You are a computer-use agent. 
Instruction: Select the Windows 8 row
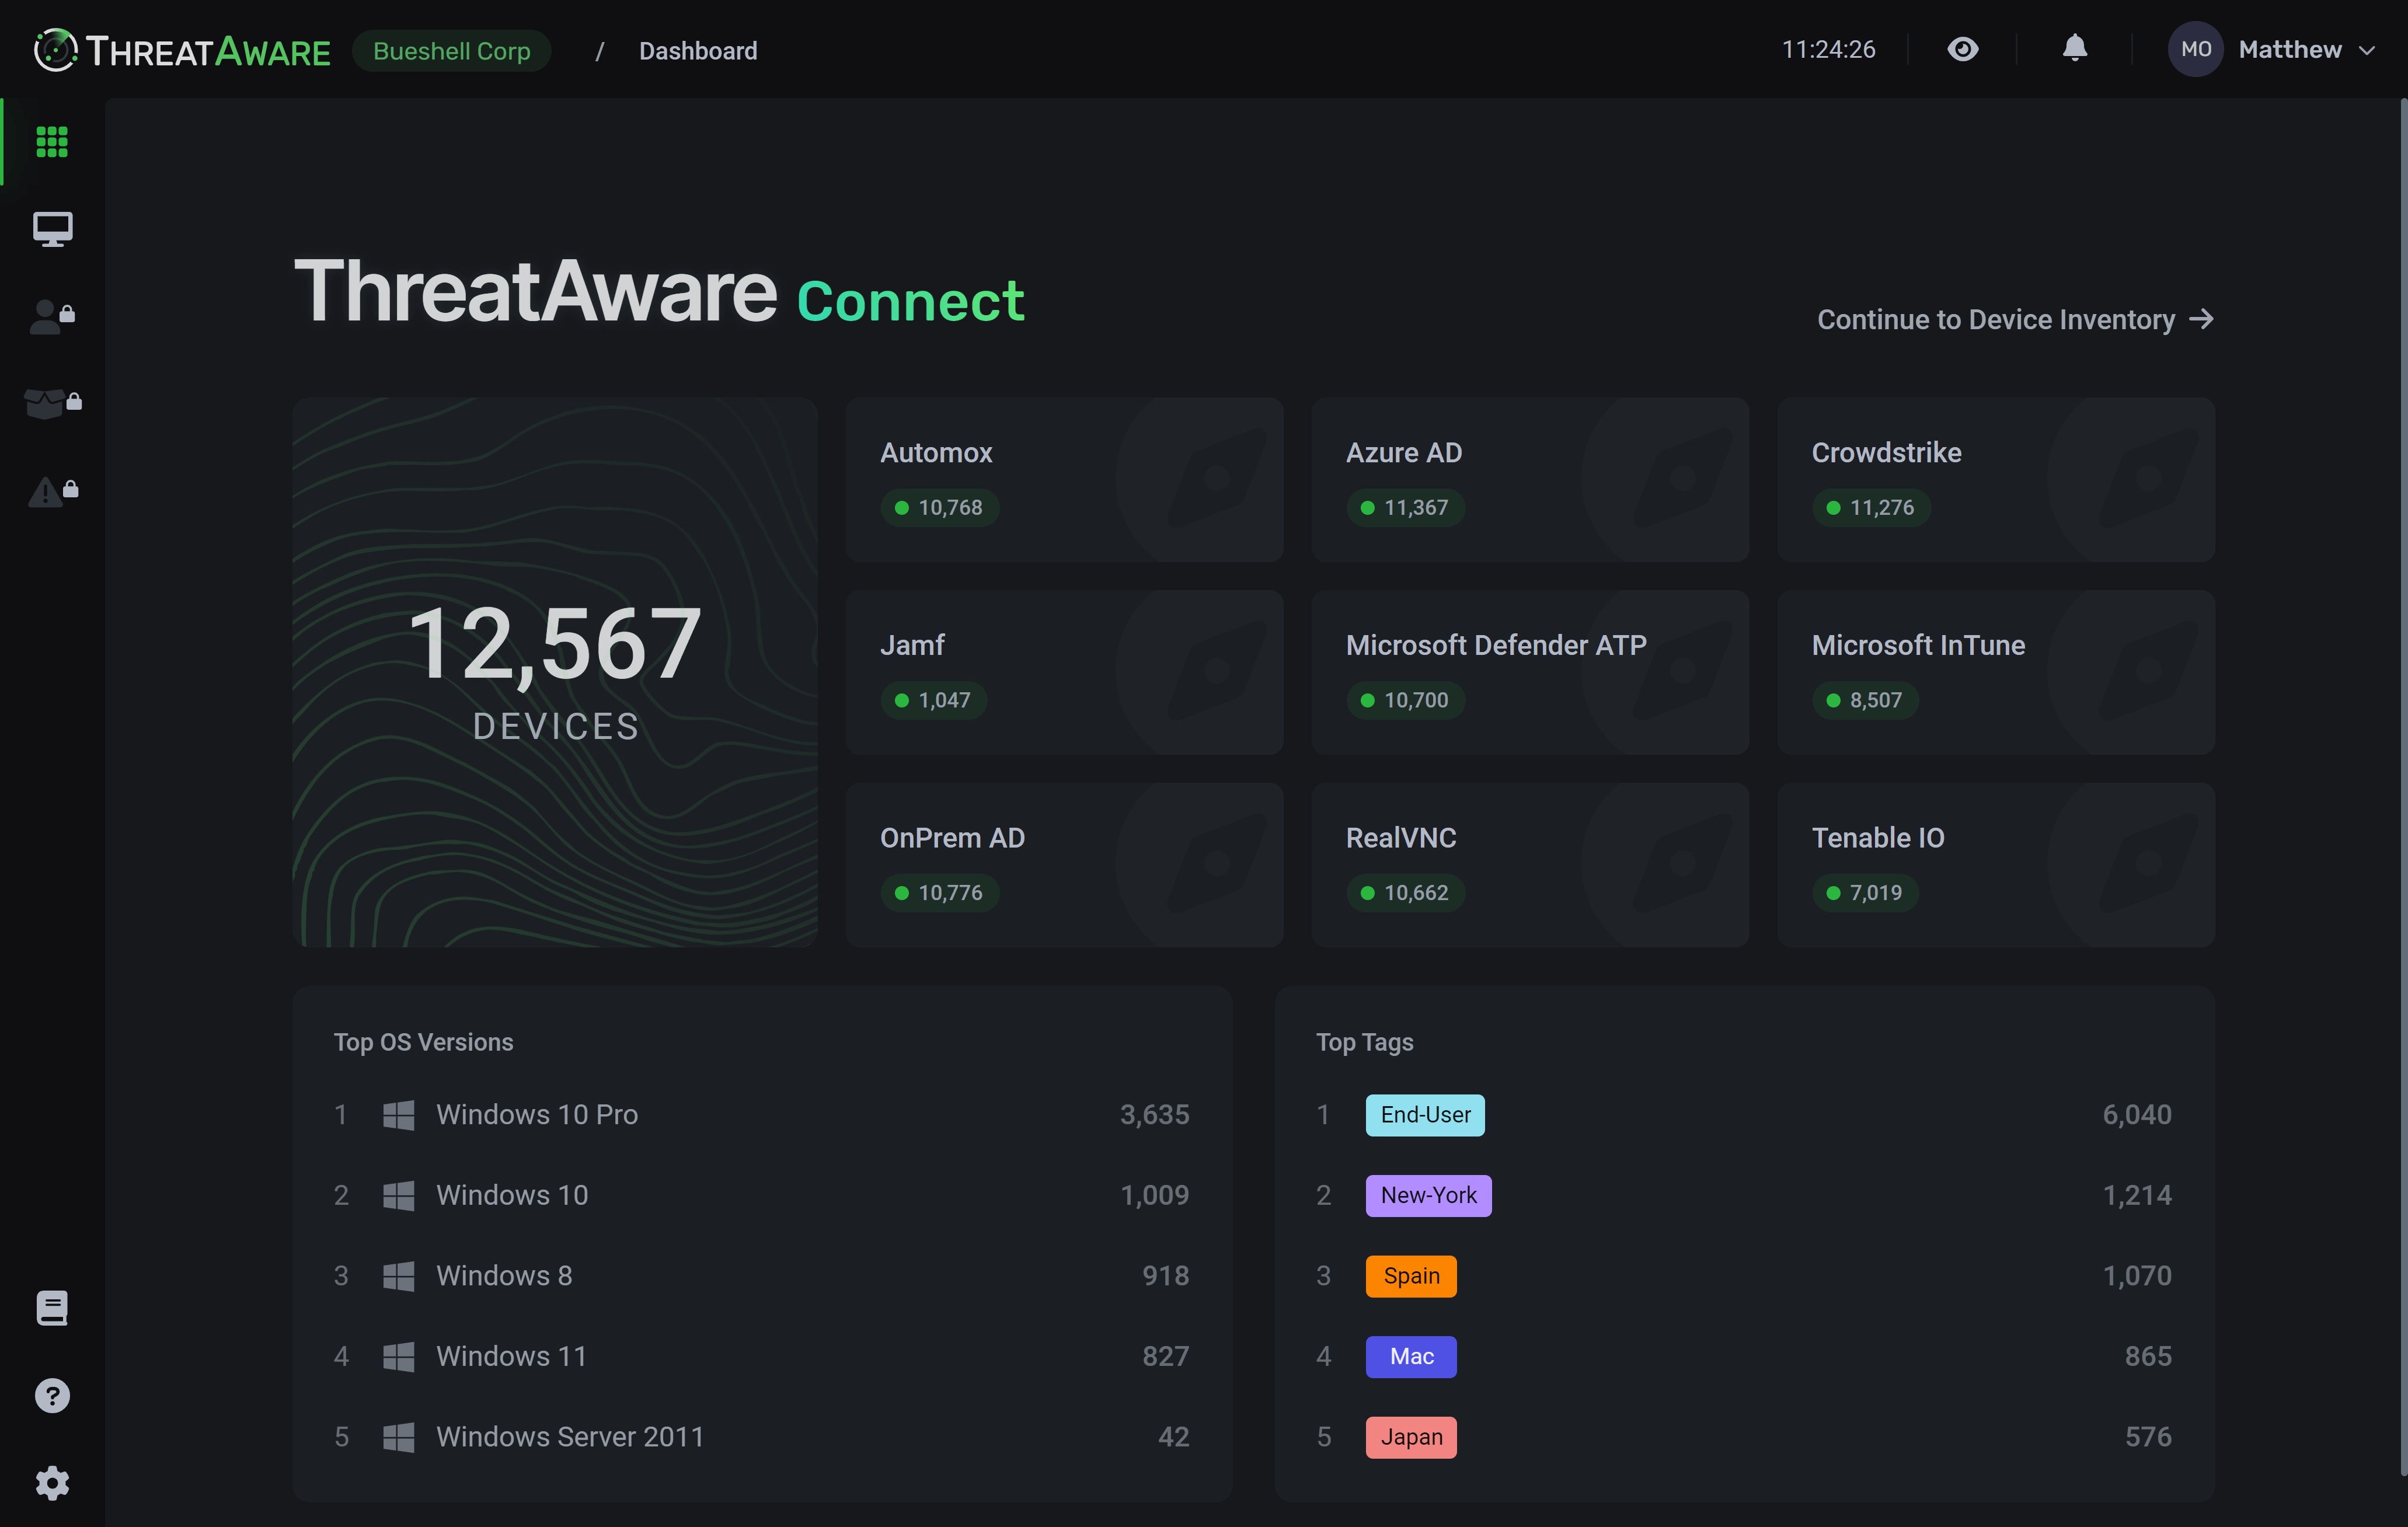click(x=762, y=1276)
